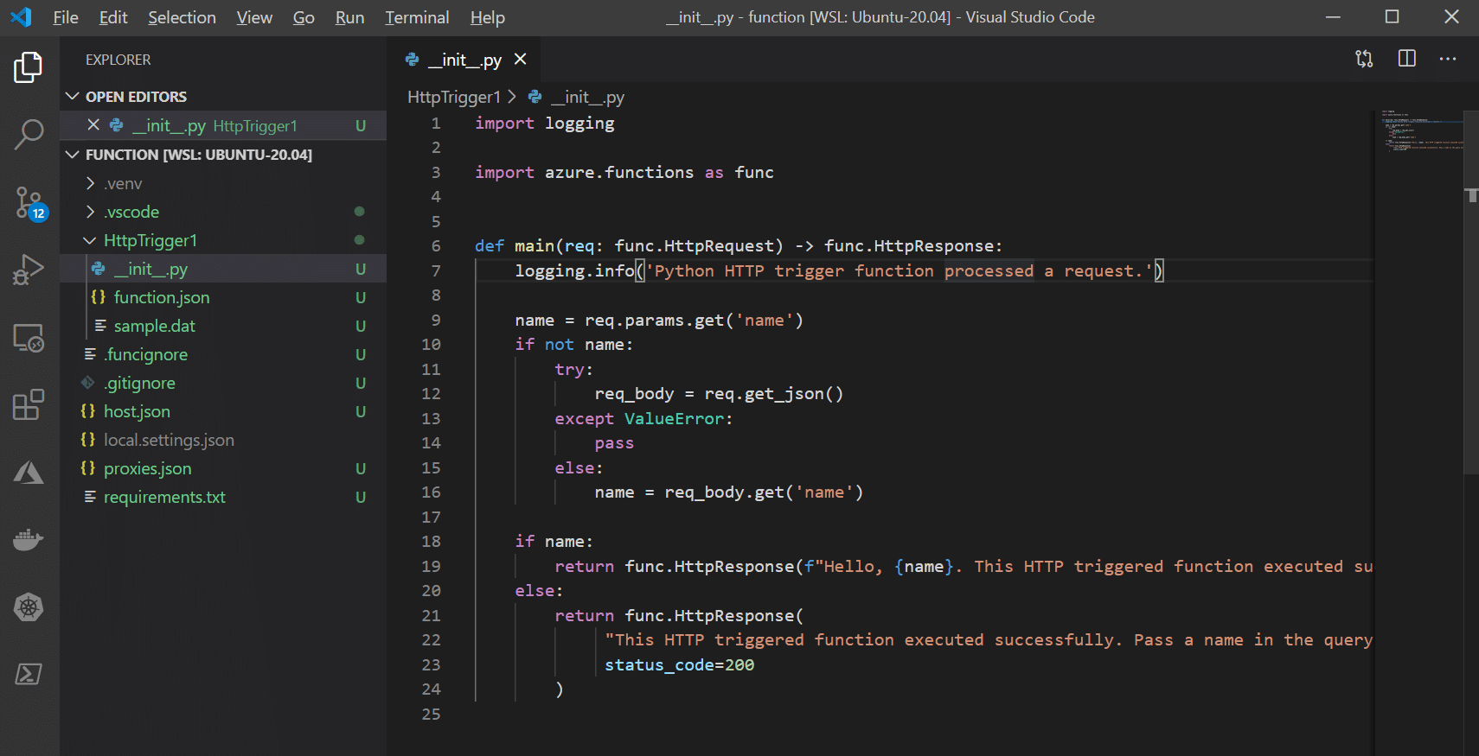Open the Azure view
Screen dimensions: 1479x756
click(29, 473)
